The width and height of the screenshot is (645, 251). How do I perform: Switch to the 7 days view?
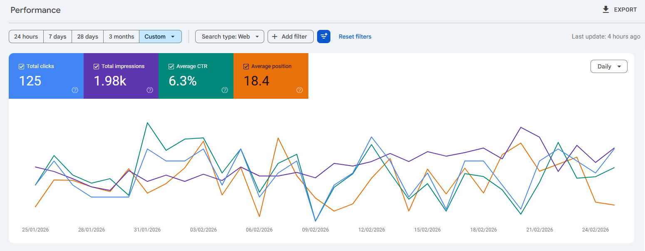coord(57,37)
